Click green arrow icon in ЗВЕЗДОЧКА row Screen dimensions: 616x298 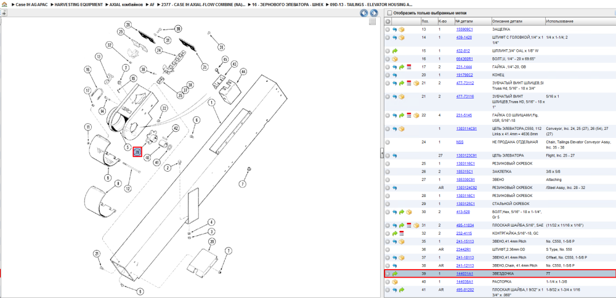coord(395,273)
